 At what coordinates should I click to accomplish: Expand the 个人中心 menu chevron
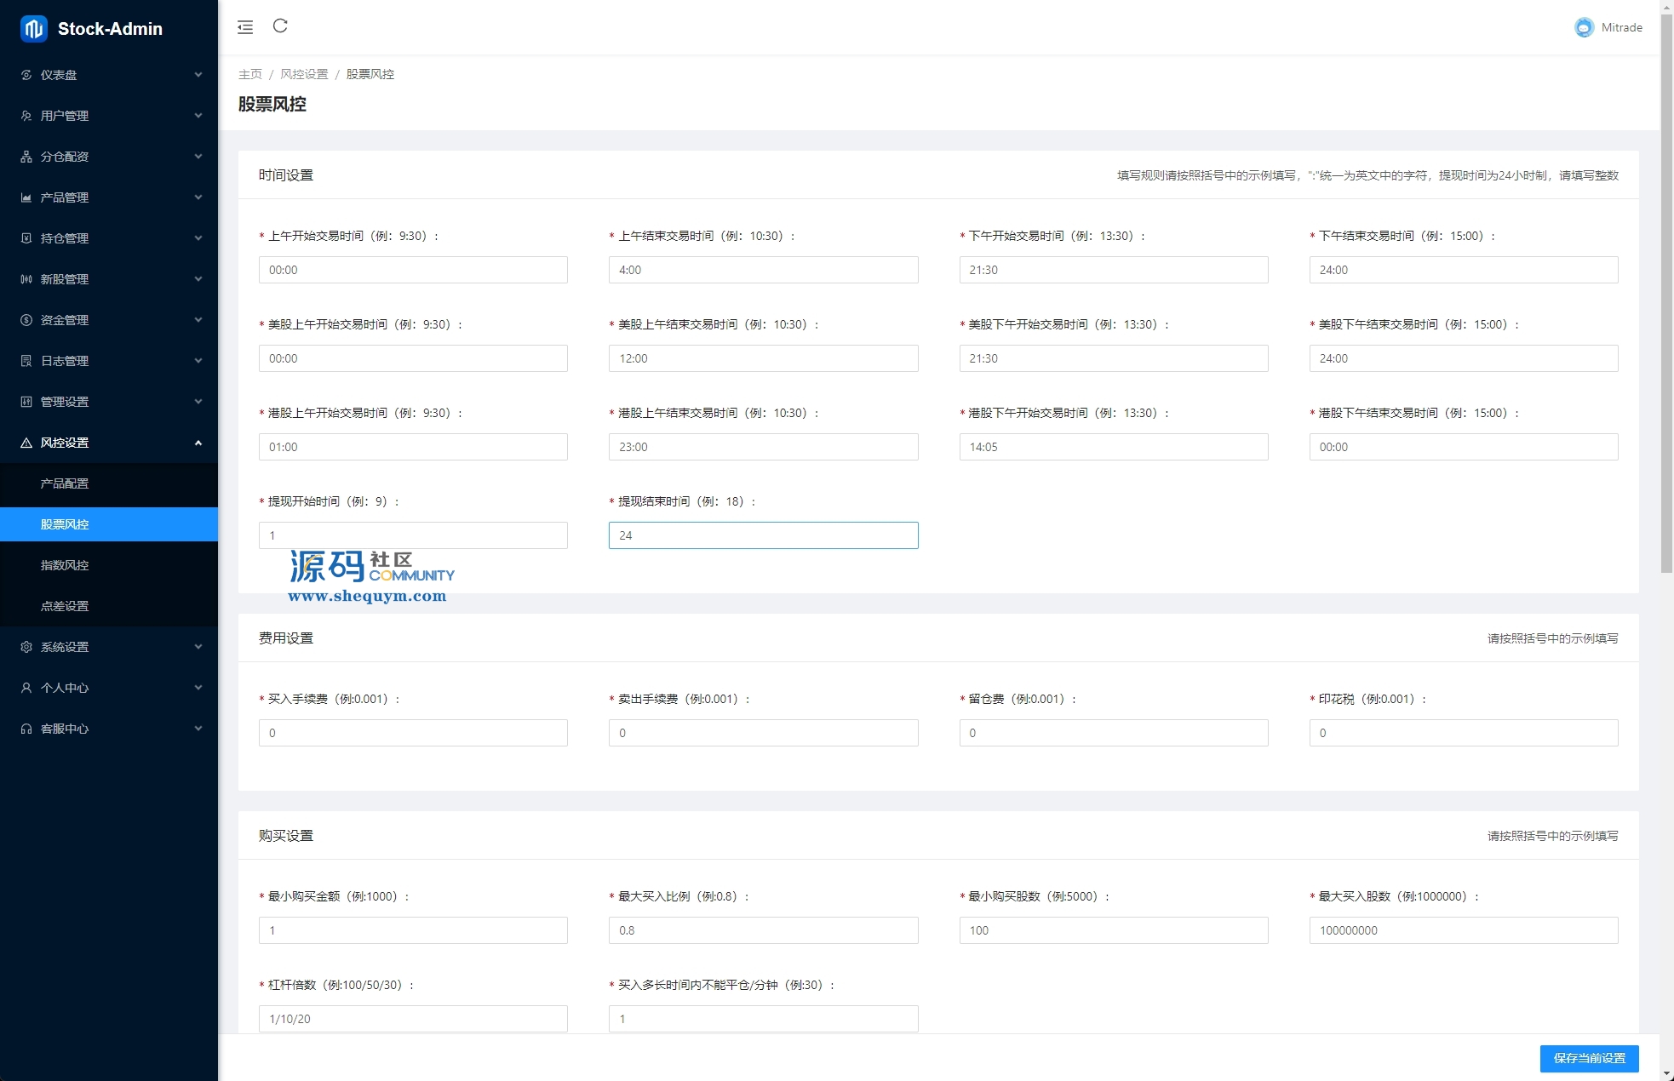tap(198, 688)
